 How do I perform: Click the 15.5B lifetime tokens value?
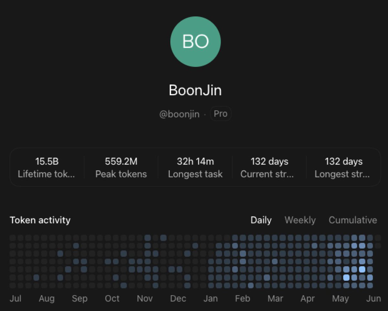pyautogui.click(x=47, y=161)
